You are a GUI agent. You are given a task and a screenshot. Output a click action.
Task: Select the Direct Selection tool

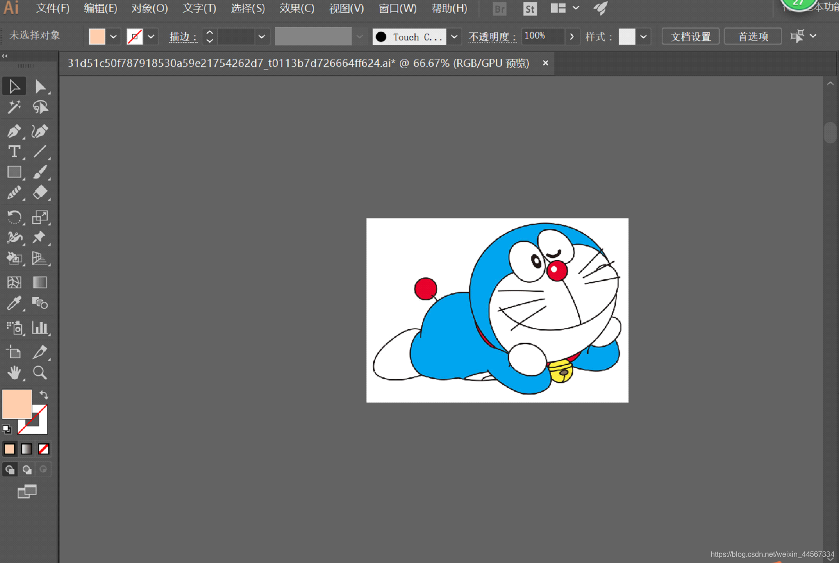(x=40, y=86)
